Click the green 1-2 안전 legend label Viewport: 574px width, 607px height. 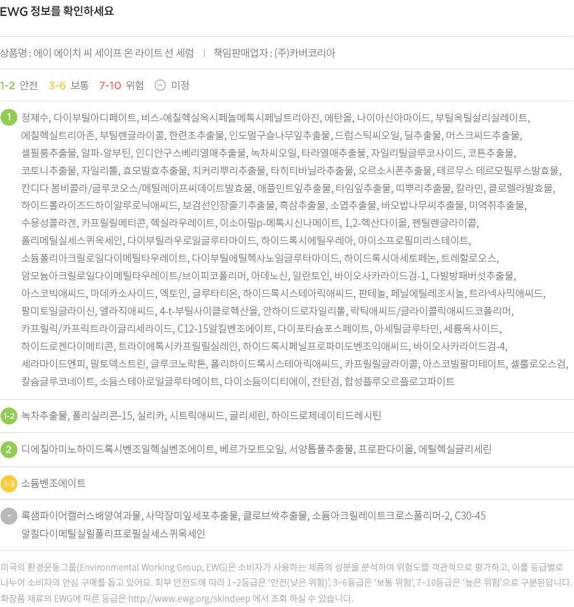(19, 85)
